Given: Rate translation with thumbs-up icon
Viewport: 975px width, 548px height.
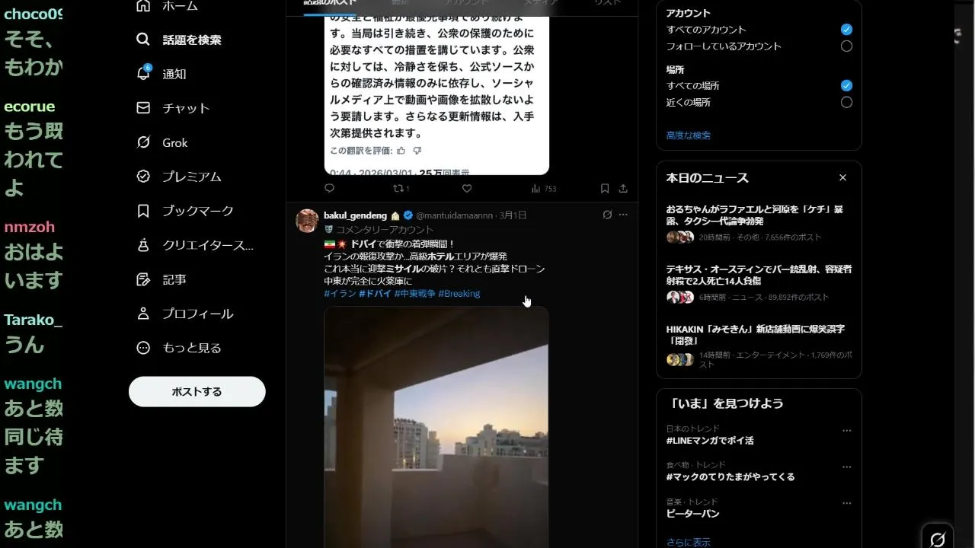Looking at the screenshot, I should point(401,151).
